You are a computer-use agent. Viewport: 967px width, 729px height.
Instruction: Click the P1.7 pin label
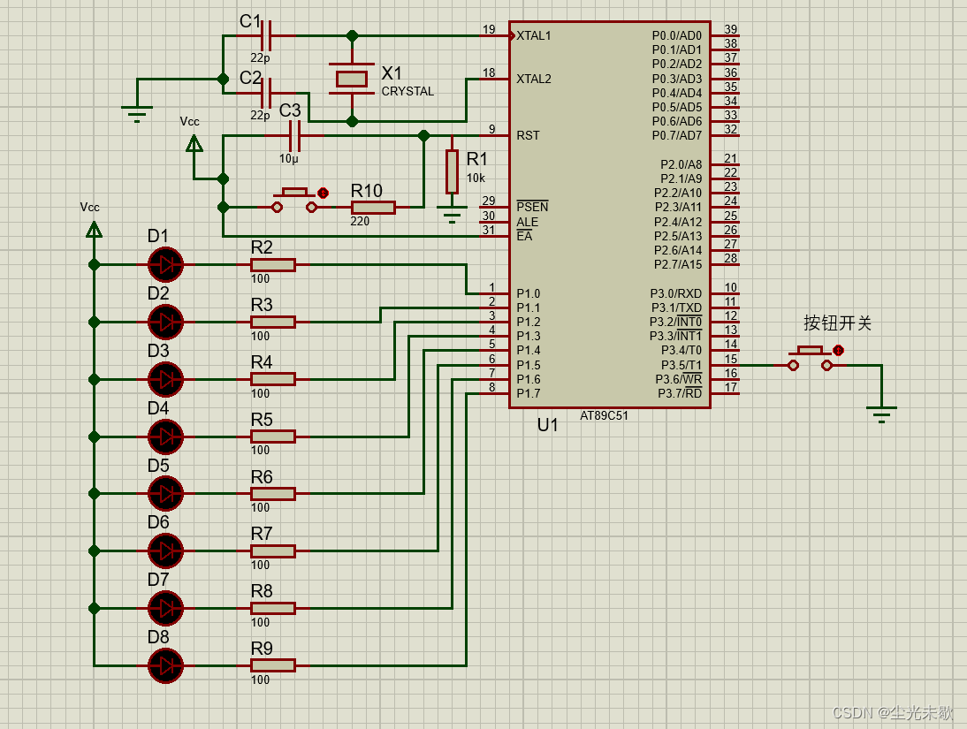[x=529, y=393]
